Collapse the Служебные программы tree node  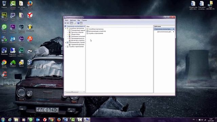(65, 28)
